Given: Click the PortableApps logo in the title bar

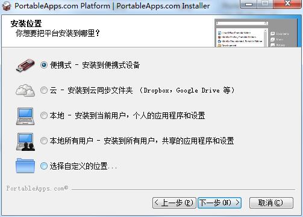Looking at the screenshot, I should [x=7, y=5].
